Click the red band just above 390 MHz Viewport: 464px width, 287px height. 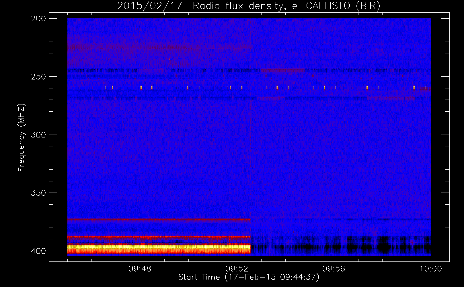(x=158, y=237)
